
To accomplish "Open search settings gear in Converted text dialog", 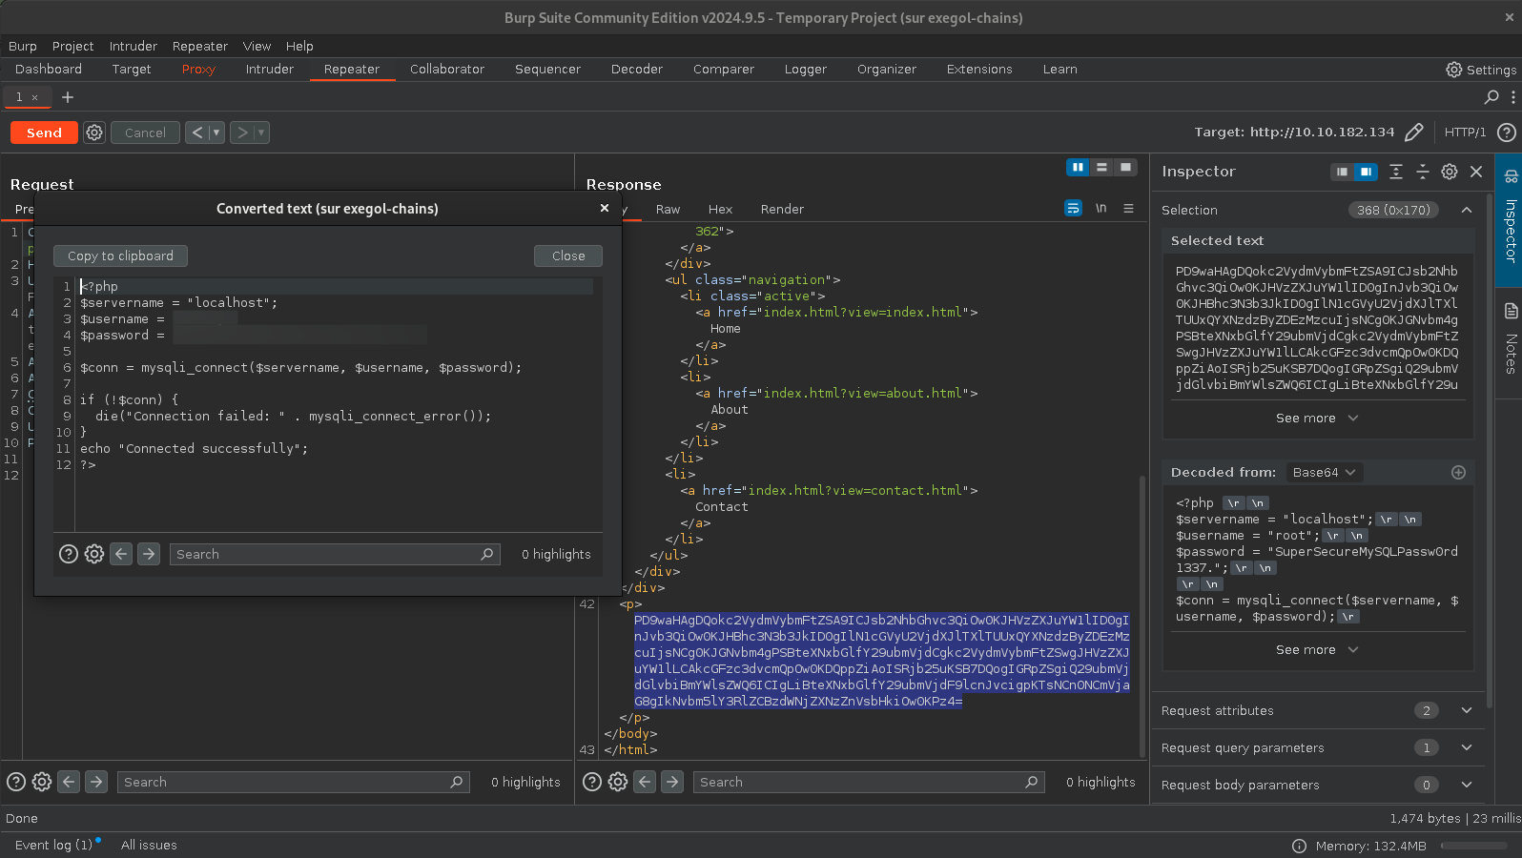I will pyautogui.click(x=94, y=554).
